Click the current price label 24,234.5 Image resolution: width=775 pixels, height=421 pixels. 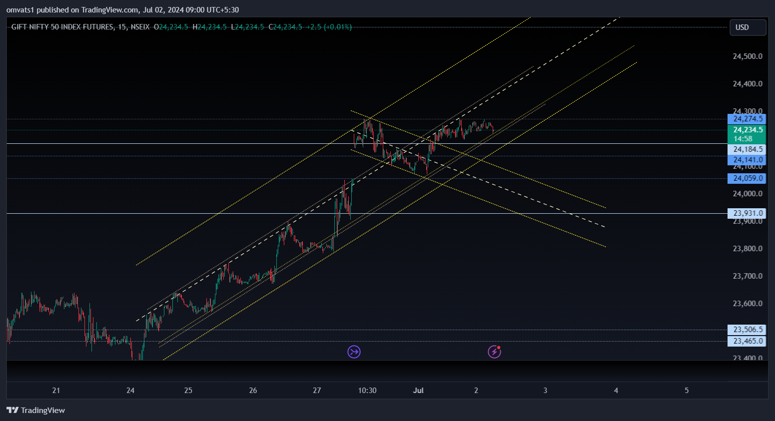click(747, 130)
